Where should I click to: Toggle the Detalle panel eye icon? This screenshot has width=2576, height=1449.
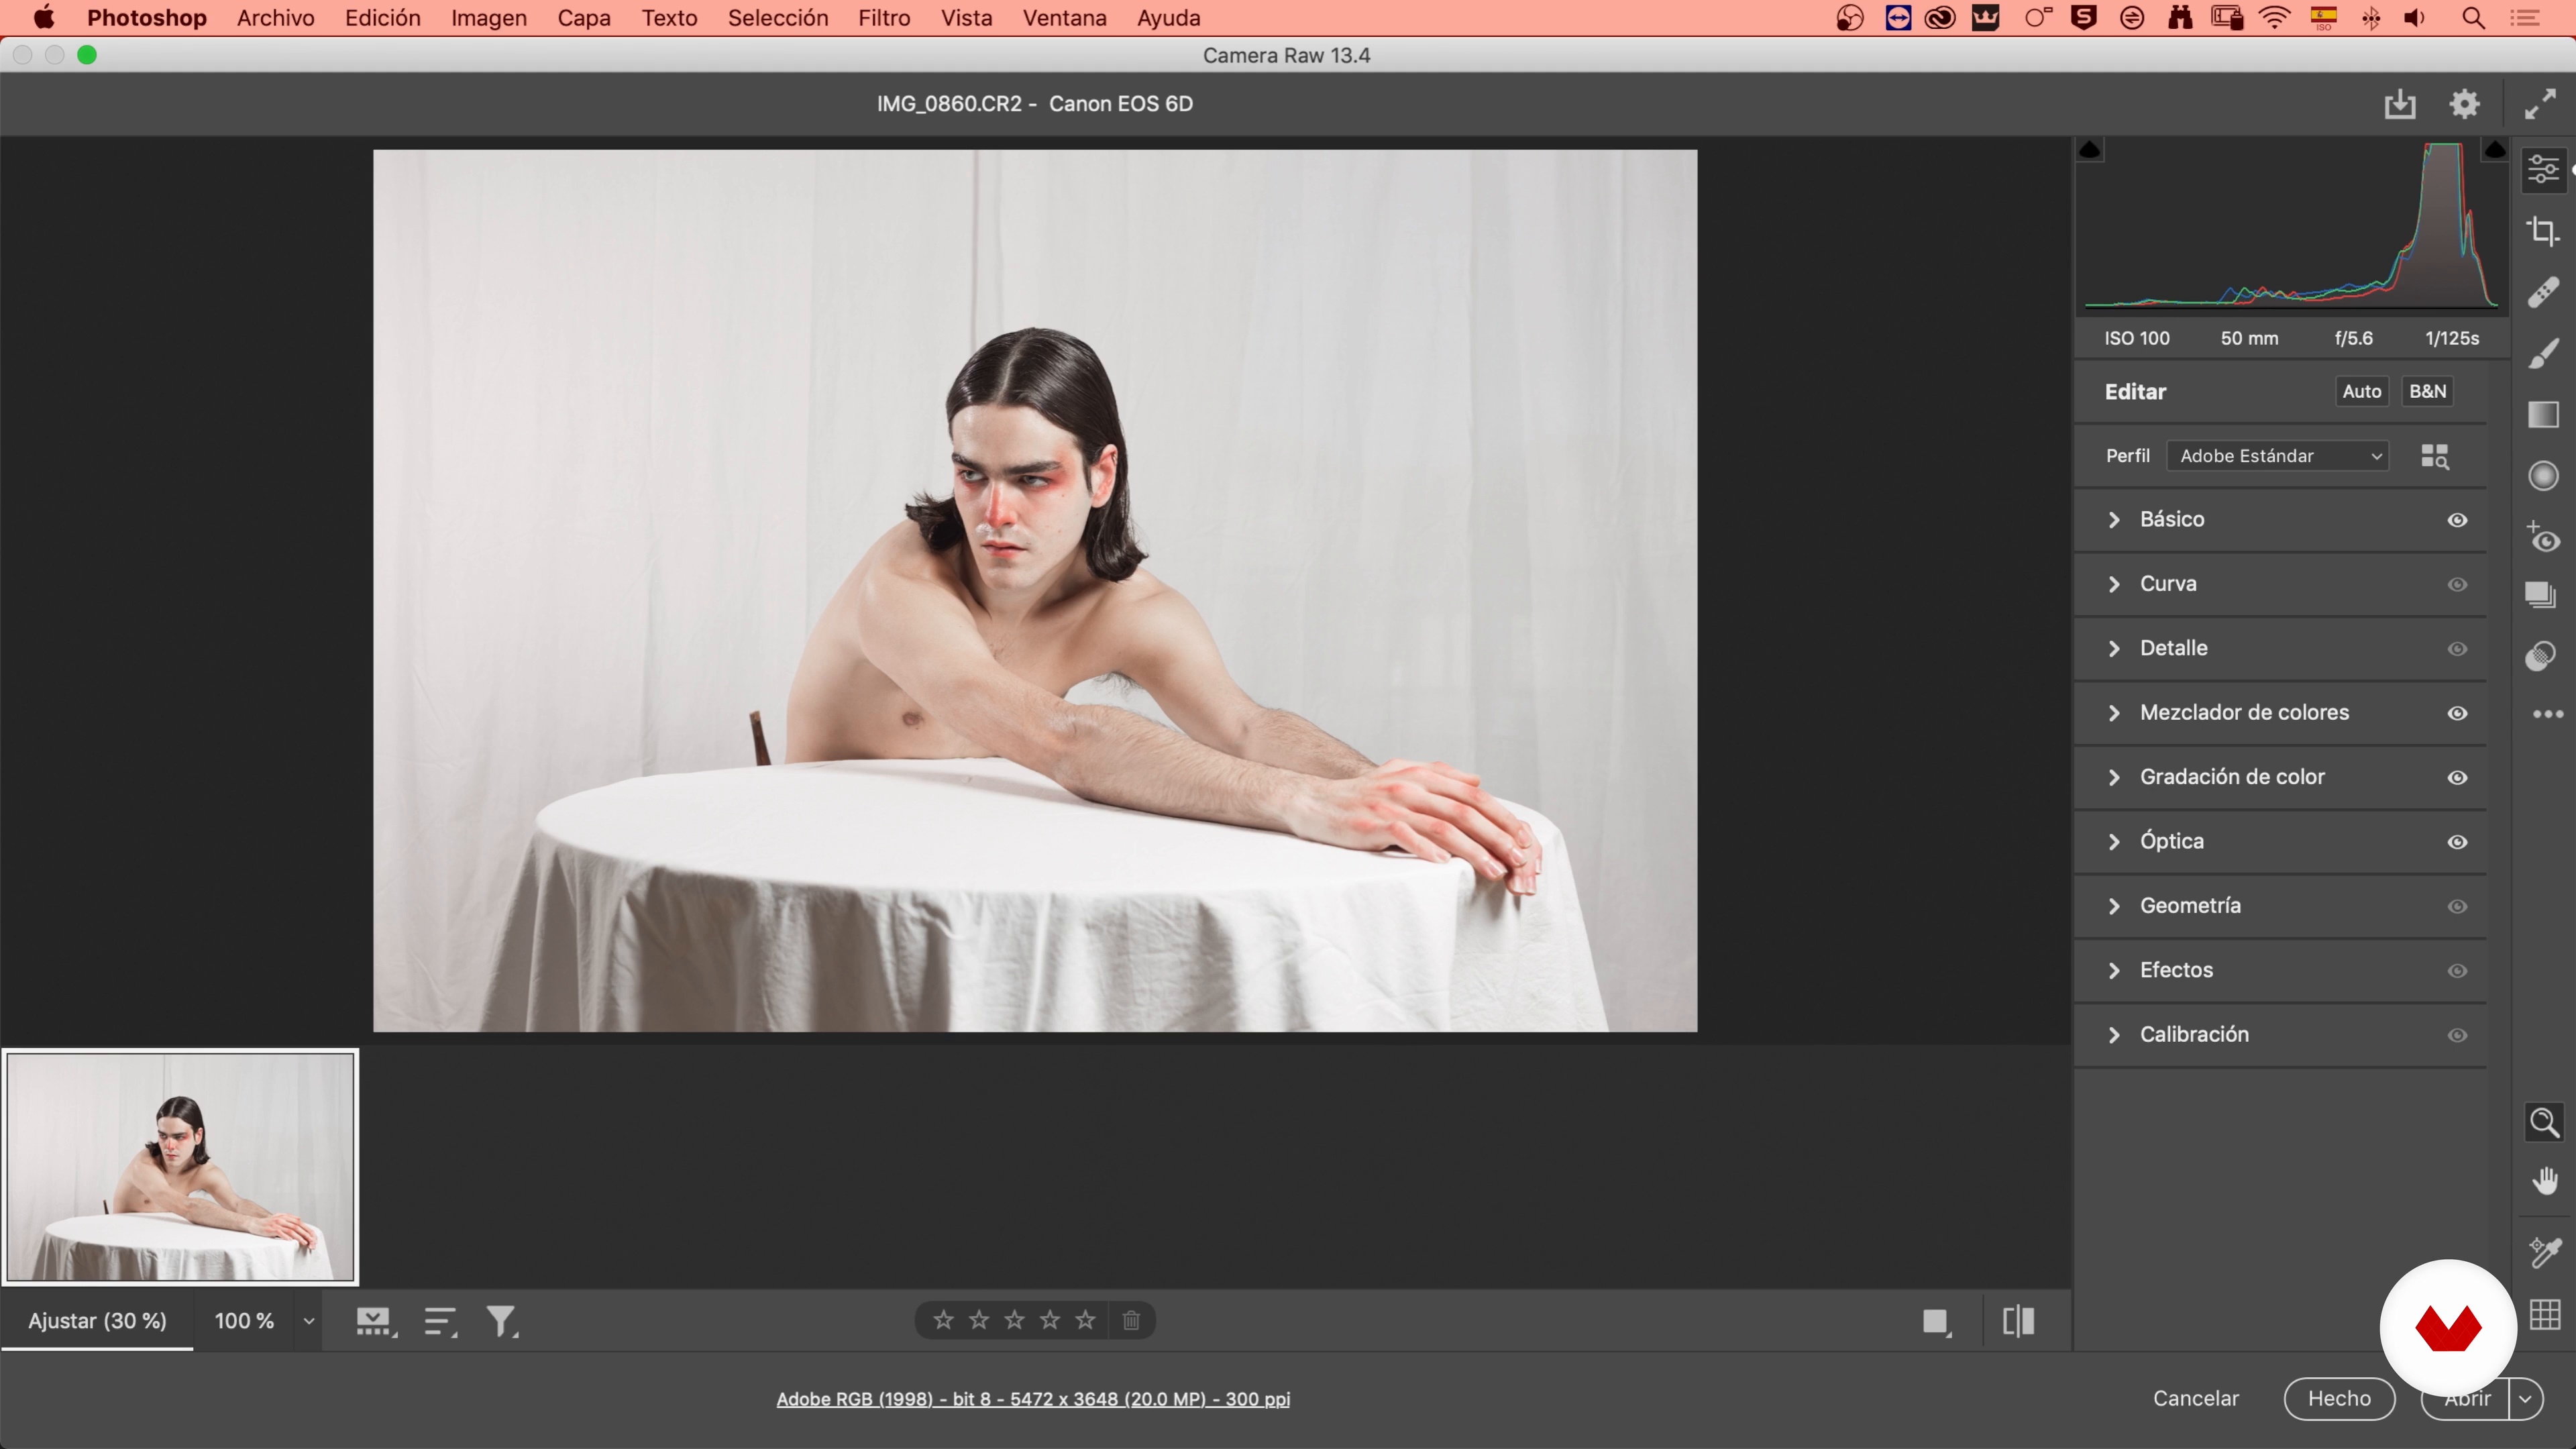2457,649
